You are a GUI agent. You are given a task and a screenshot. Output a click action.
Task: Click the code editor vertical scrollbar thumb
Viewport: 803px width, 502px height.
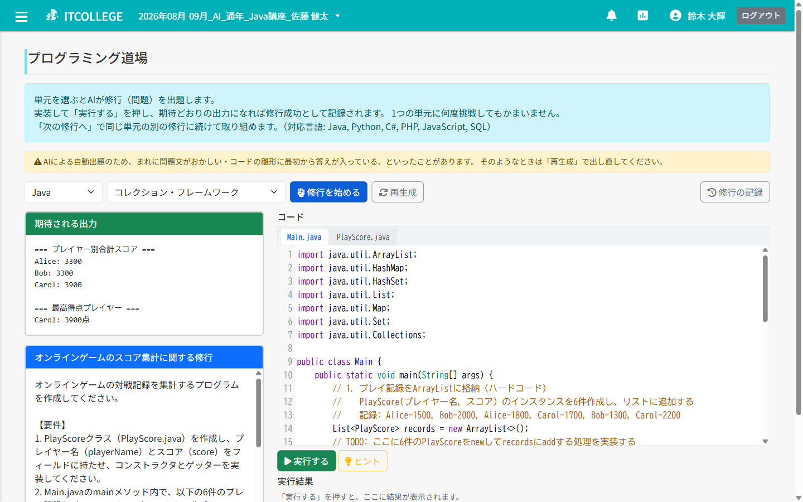tap(765, 288)
